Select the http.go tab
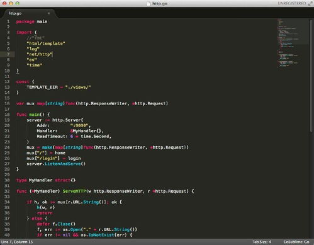314x245 pixels. click(x=28, y=13)
